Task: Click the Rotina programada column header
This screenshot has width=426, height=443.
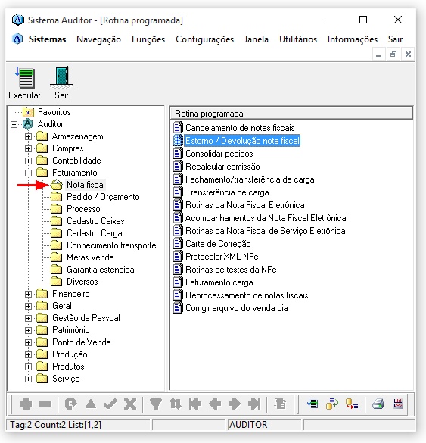Action: (291, 114)
